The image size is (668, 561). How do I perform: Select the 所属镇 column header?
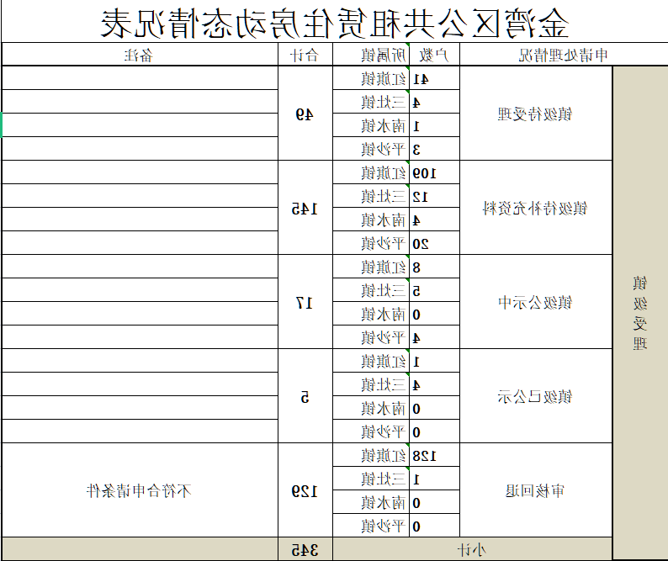(371, 55)
